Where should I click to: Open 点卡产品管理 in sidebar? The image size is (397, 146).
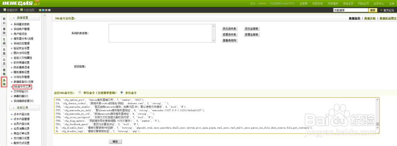(21, 119)
